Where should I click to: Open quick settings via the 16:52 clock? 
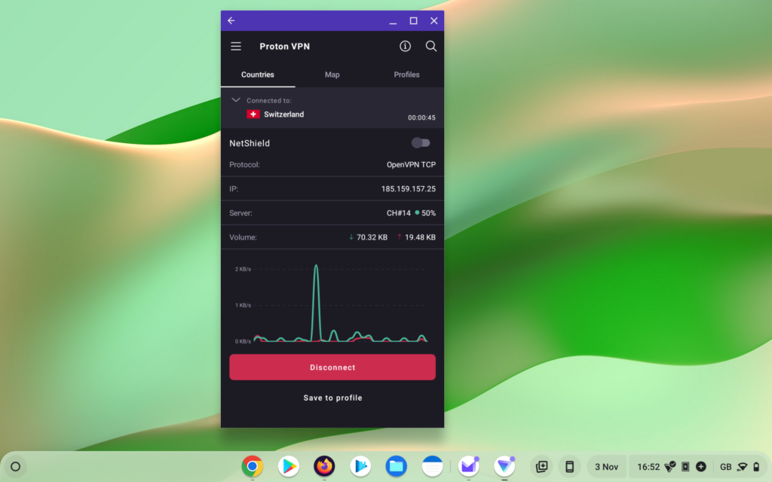pyautogui.click(x=648, y=467)
